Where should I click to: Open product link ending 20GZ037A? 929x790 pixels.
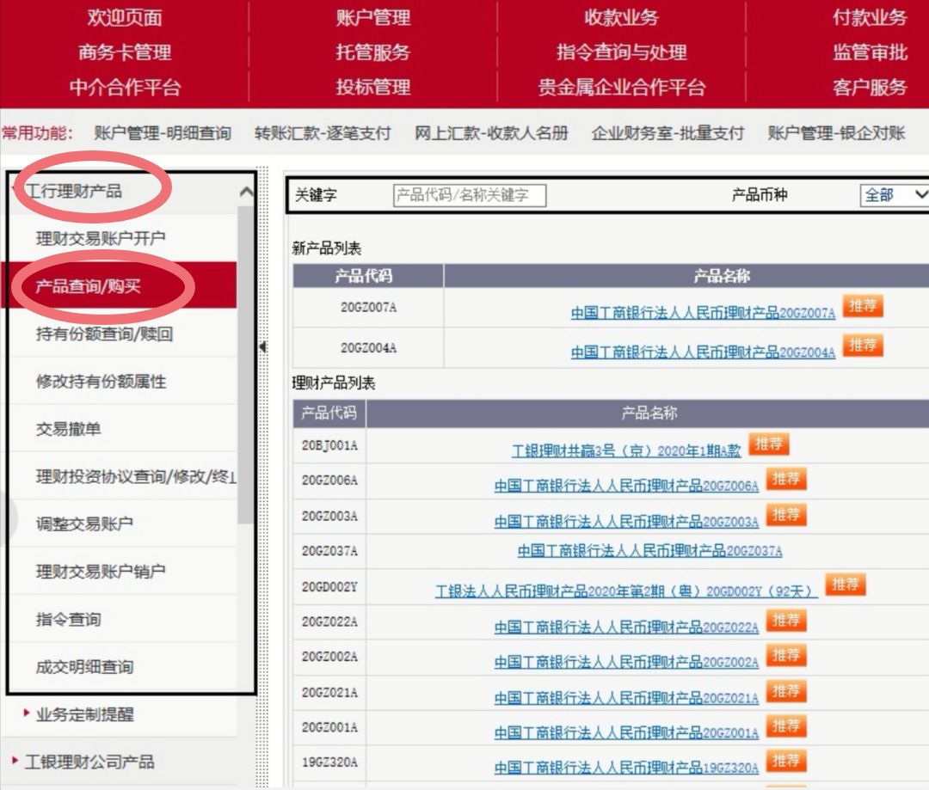coord(650,551)
